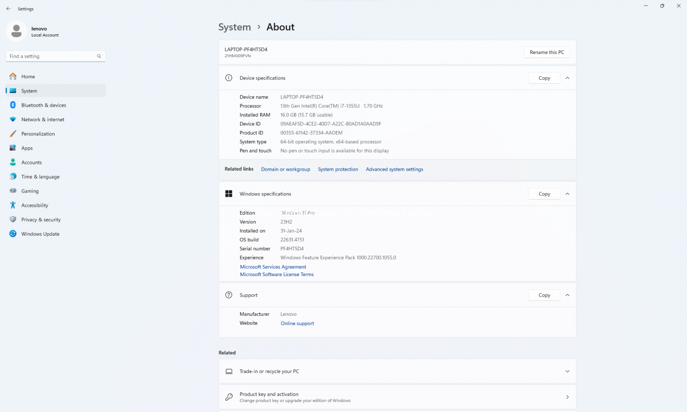The image size is (687, 412).
Task: Click the Device ID value
Action: click(331, 124)
